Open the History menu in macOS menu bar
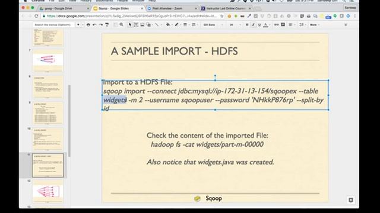 [x=85, y=1]
